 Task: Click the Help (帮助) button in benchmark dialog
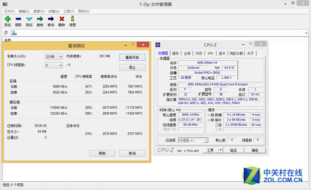pyautogui.click(x=102, y=153)
